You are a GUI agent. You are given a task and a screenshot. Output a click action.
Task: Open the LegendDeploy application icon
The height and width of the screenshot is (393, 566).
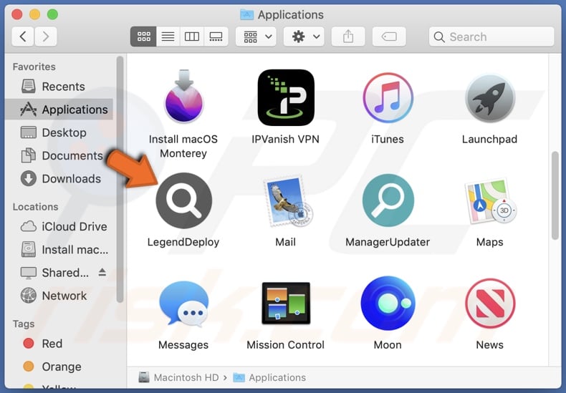coord(183,200)
